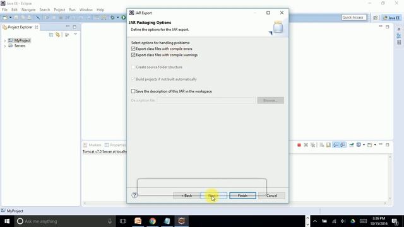Click Pin Console icon
The image size is (404, 227).
352,145
